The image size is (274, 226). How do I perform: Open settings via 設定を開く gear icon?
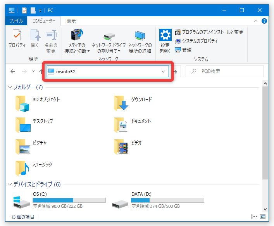coord(165,41)
